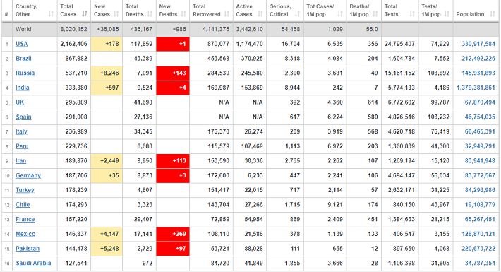Sort by Serious, Critical column arrows
This screenshot has width=501, height=272.
click(x=298, y=14)
